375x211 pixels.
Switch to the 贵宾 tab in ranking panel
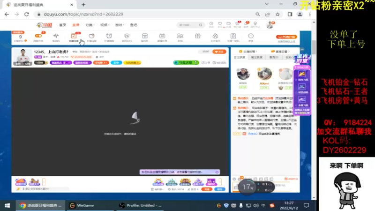274,57
